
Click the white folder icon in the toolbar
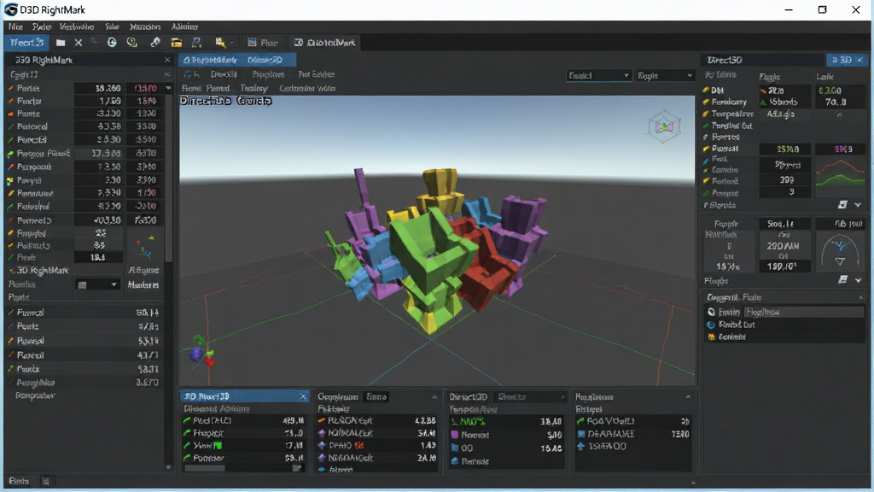coord(61,43)
